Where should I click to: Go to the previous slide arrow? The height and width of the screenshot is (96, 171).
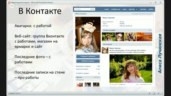149,93
